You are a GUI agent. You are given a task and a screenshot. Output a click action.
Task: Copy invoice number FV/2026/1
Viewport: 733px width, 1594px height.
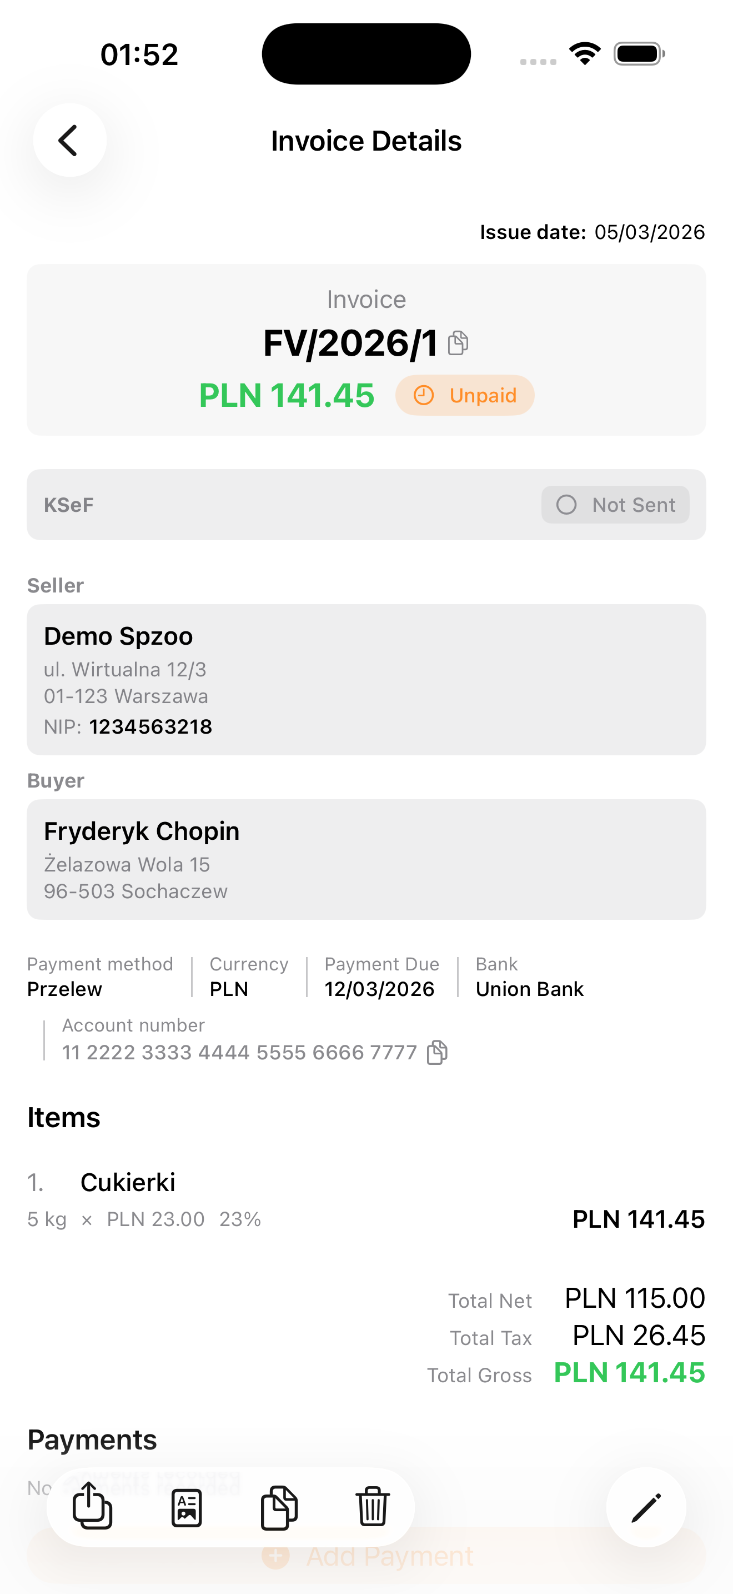(458, 342)
